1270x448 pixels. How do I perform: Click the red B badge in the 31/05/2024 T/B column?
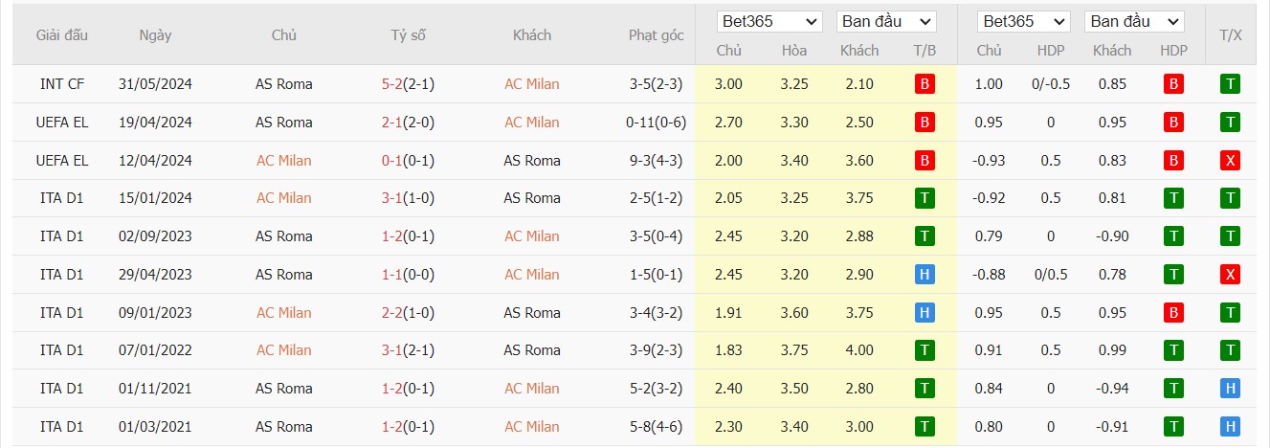coord(924,84)
